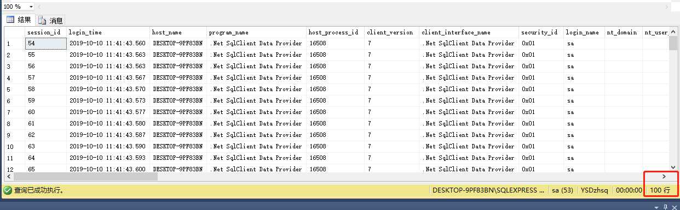Viewport: 680px width, 210px height.
Task: Click the horizontal scrollbar thumb
Action: tap(85, 177)
